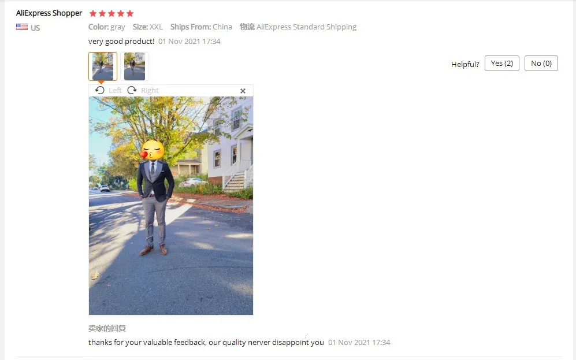Screen dimensions: 576x360
Task: Click the Right rotate label text
Action: [x=150, y=90]
